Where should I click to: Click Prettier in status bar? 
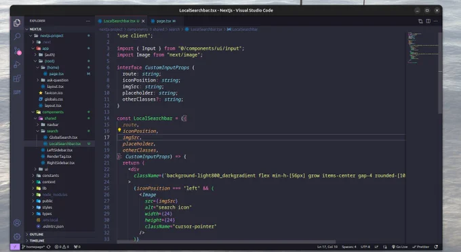pyautogui.click(x=421, y=247)
